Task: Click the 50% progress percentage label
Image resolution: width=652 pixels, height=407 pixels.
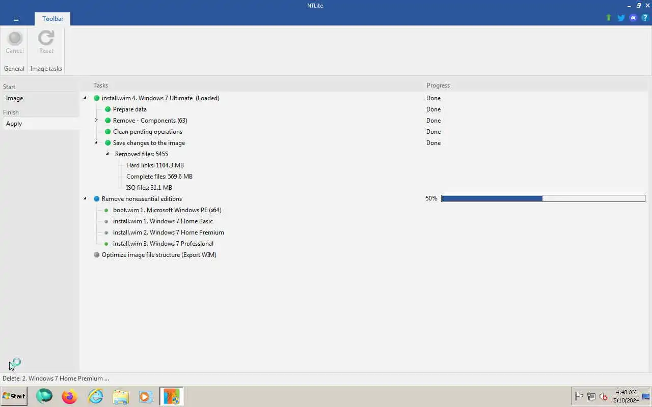Action: point(431,198)
